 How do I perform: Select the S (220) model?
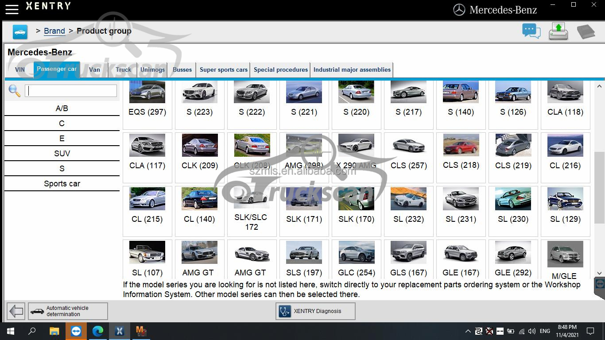[x=357, y=104]
